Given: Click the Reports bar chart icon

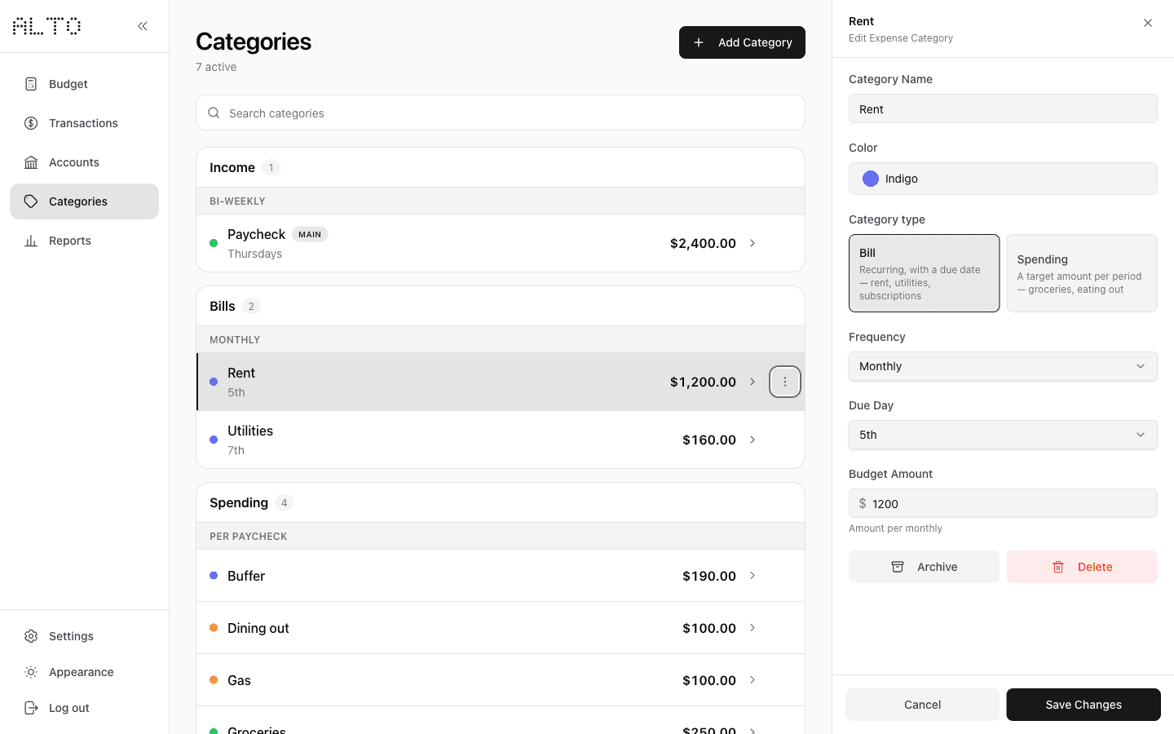Looking at the screenshot, I should pyautogui.click(x=31, y=241).
